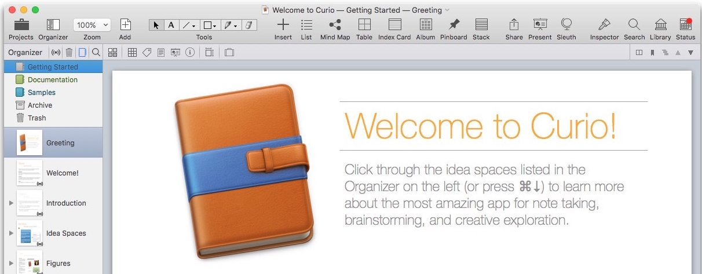Open the Status calendar icon
This screenshot has height=274, width=702.
click(686, 24)
